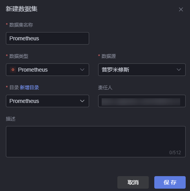Click the 数据集名称 field label
The height and width of the screenshot is (191, 190).
(x=21, y=25)
